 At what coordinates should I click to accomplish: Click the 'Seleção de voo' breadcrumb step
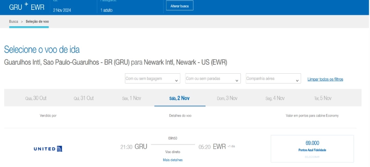tap(37, 21)
